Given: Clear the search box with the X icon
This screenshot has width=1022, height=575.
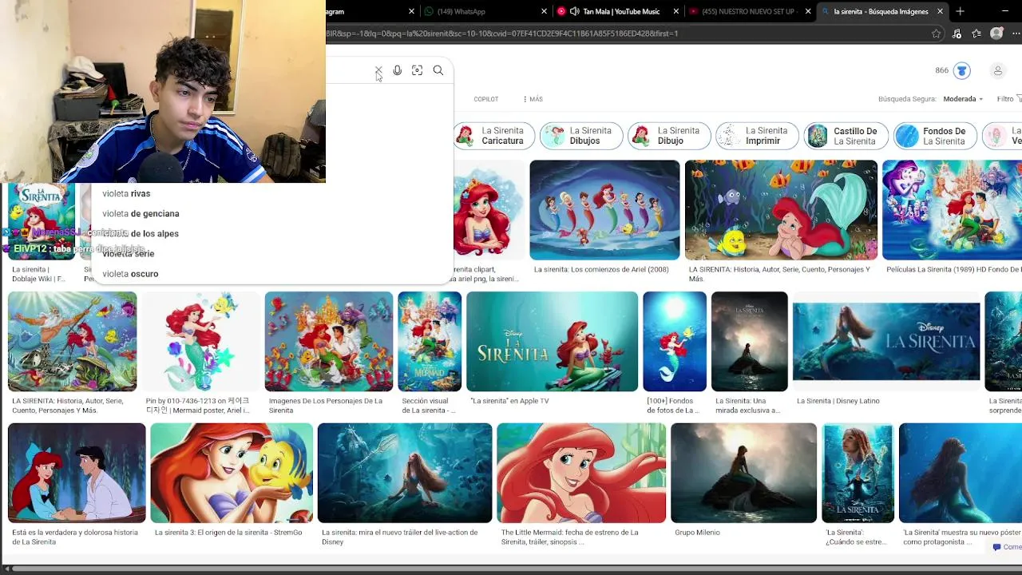Looking at the screenshot, I should point(378,70).
